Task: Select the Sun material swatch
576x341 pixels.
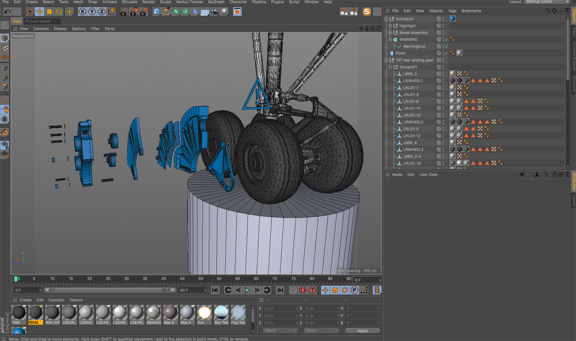Action: coord(204,313)
